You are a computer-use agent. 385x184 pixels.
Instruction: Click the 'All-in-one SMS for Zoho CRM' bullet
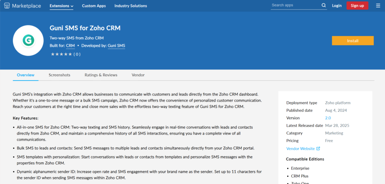tap(135, 134)
